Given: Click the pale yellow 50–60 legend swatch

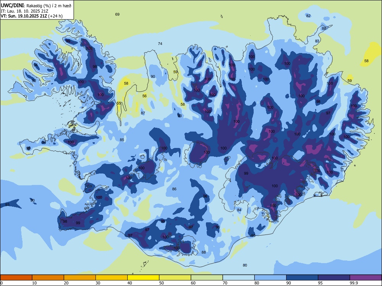Looking at the screenshot, I should click(175, 278).
